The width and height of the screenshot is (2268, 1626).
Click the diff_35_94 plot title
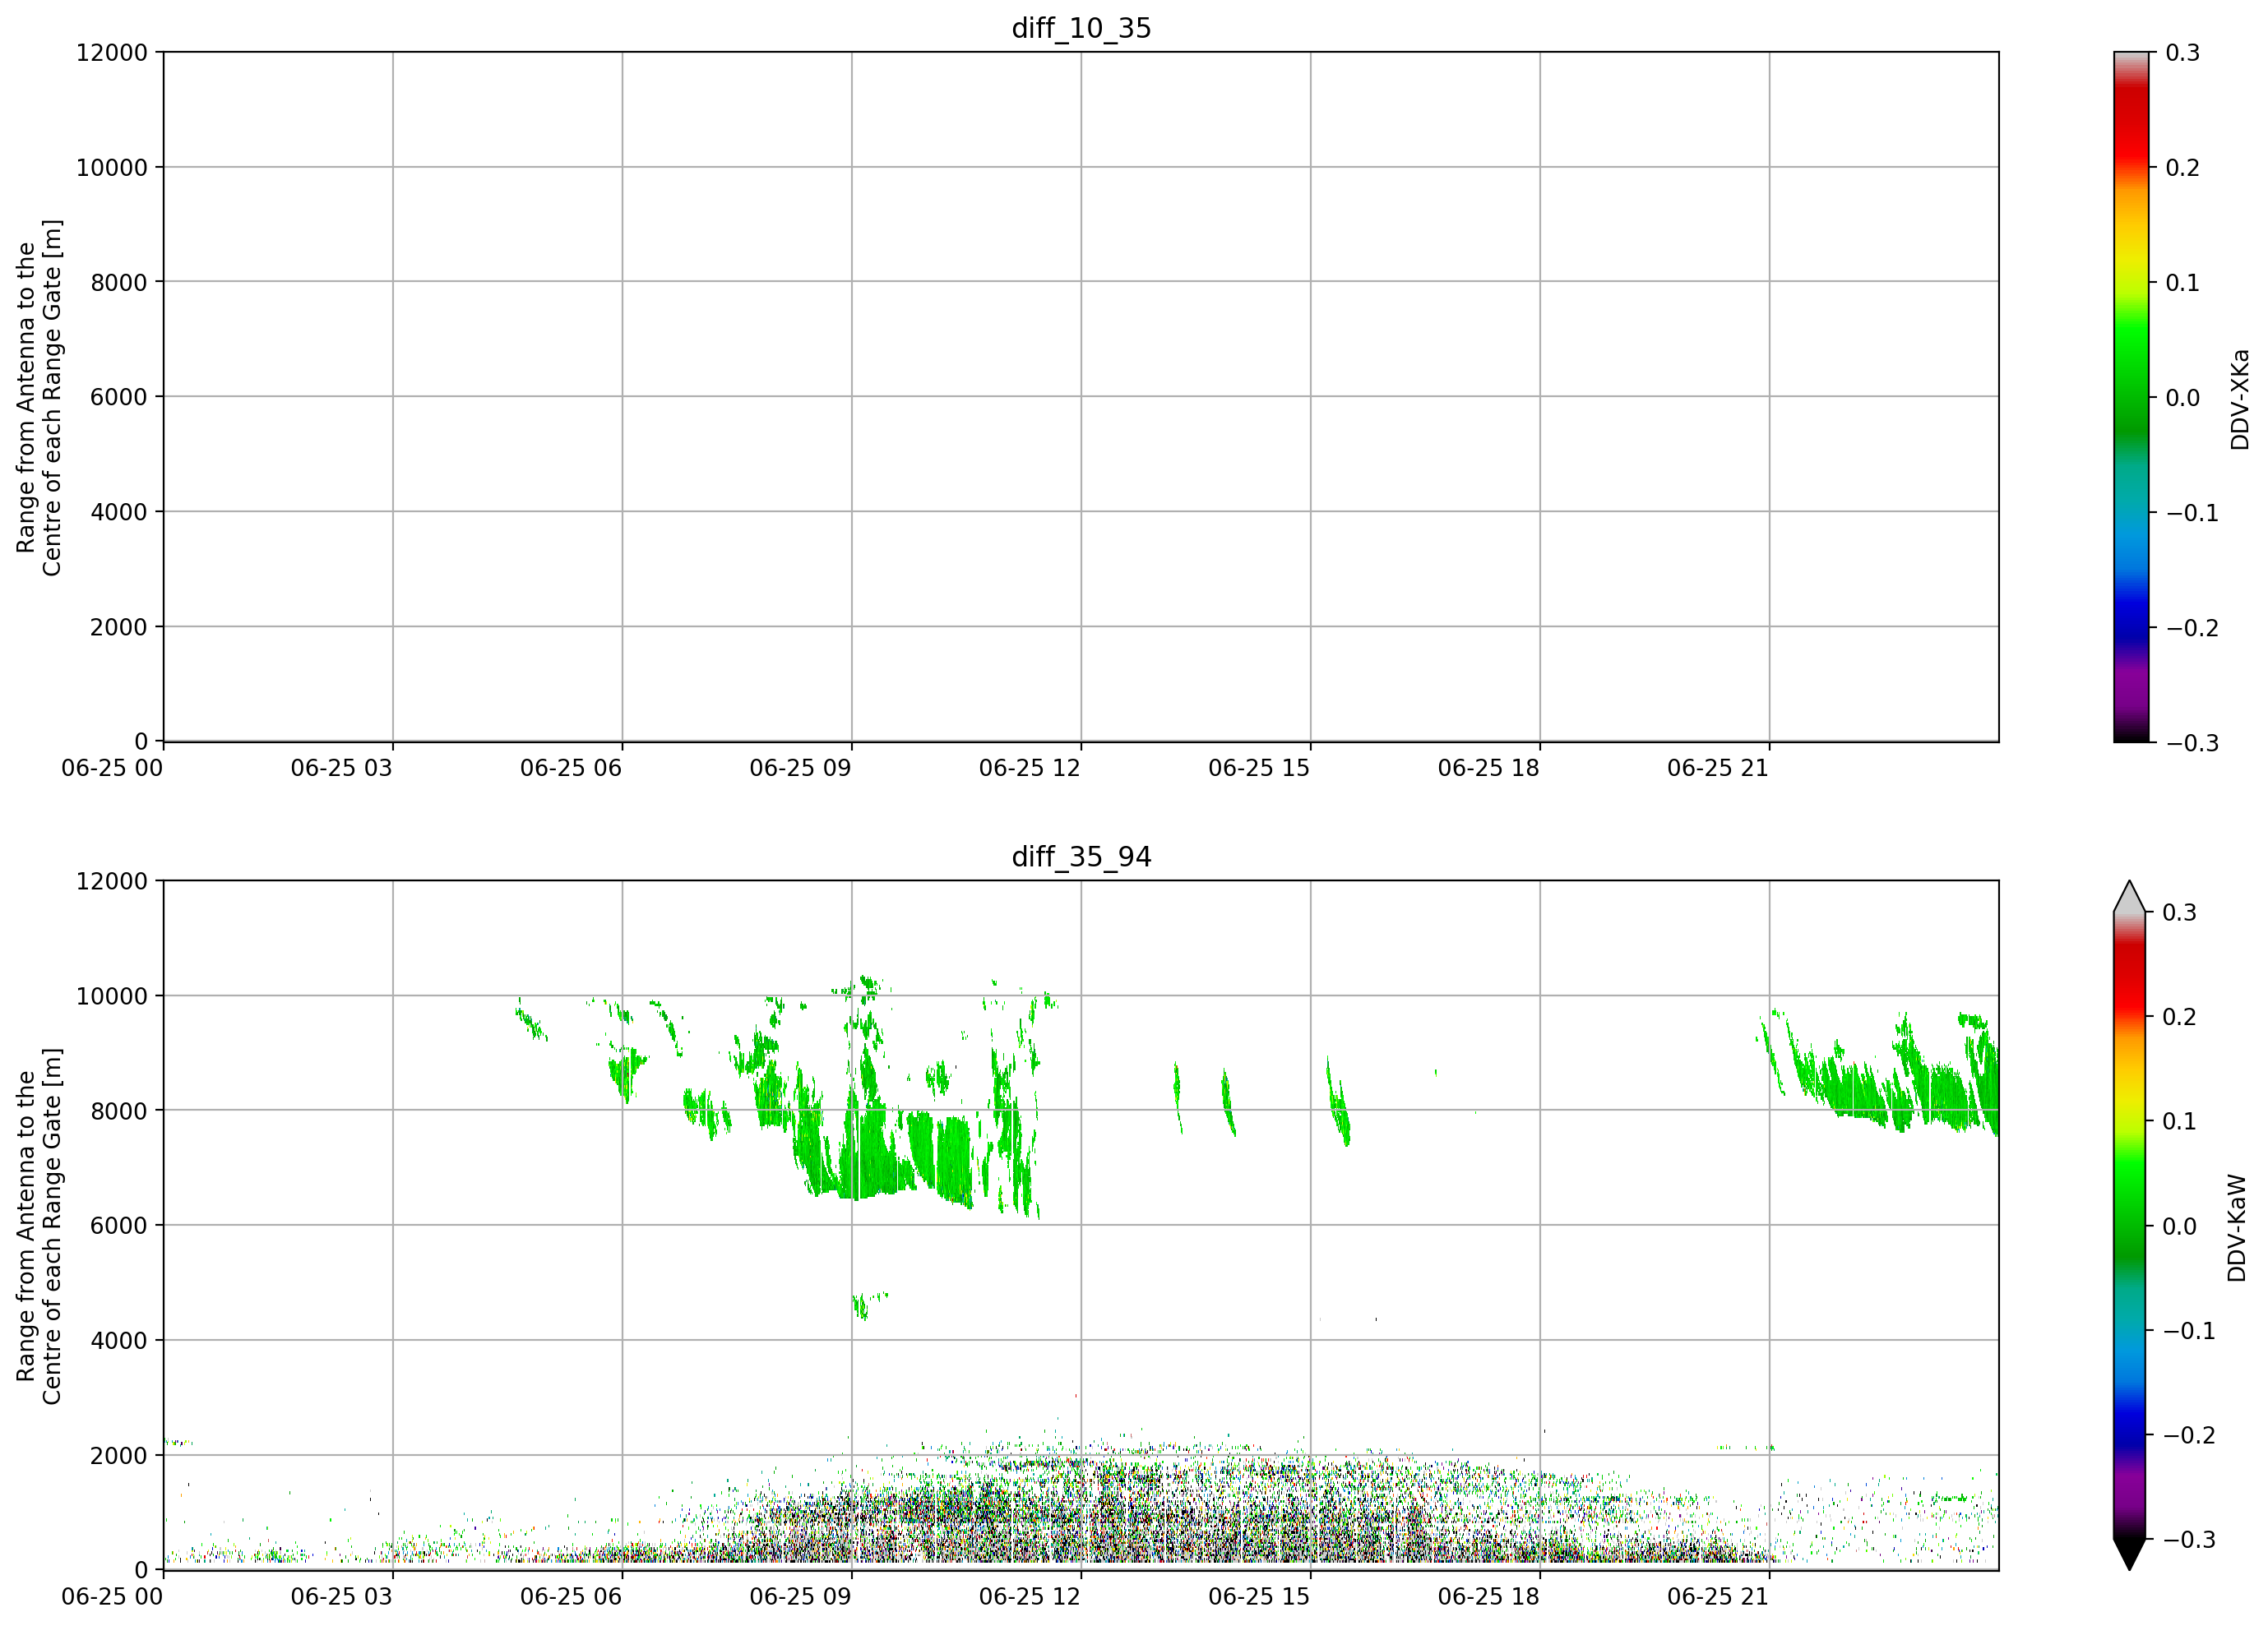tap(1081, 857)
